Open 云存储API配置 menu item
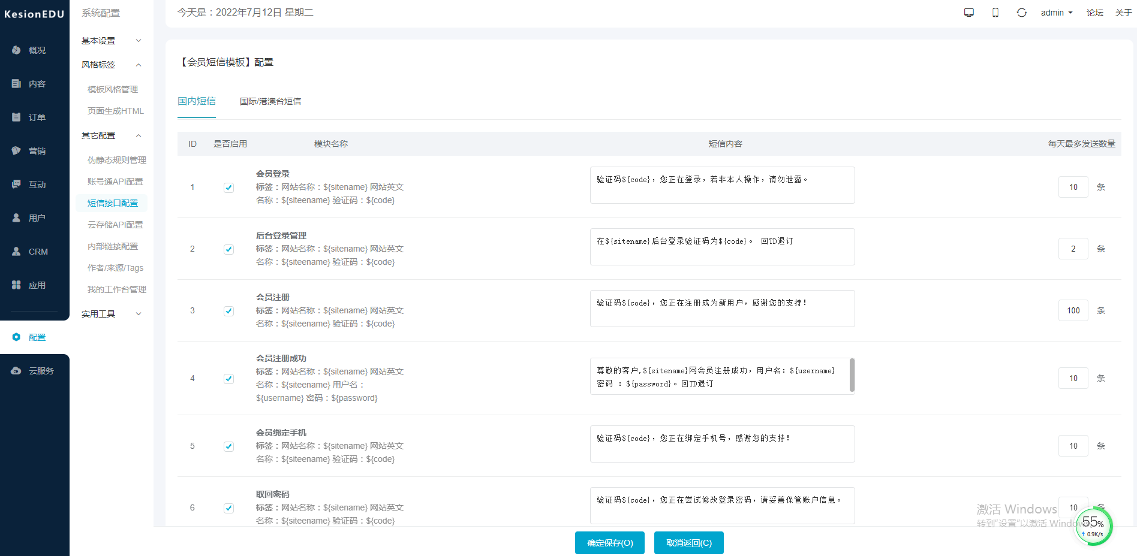This screenshot has width=1137, height=556. tap(115, 225)
